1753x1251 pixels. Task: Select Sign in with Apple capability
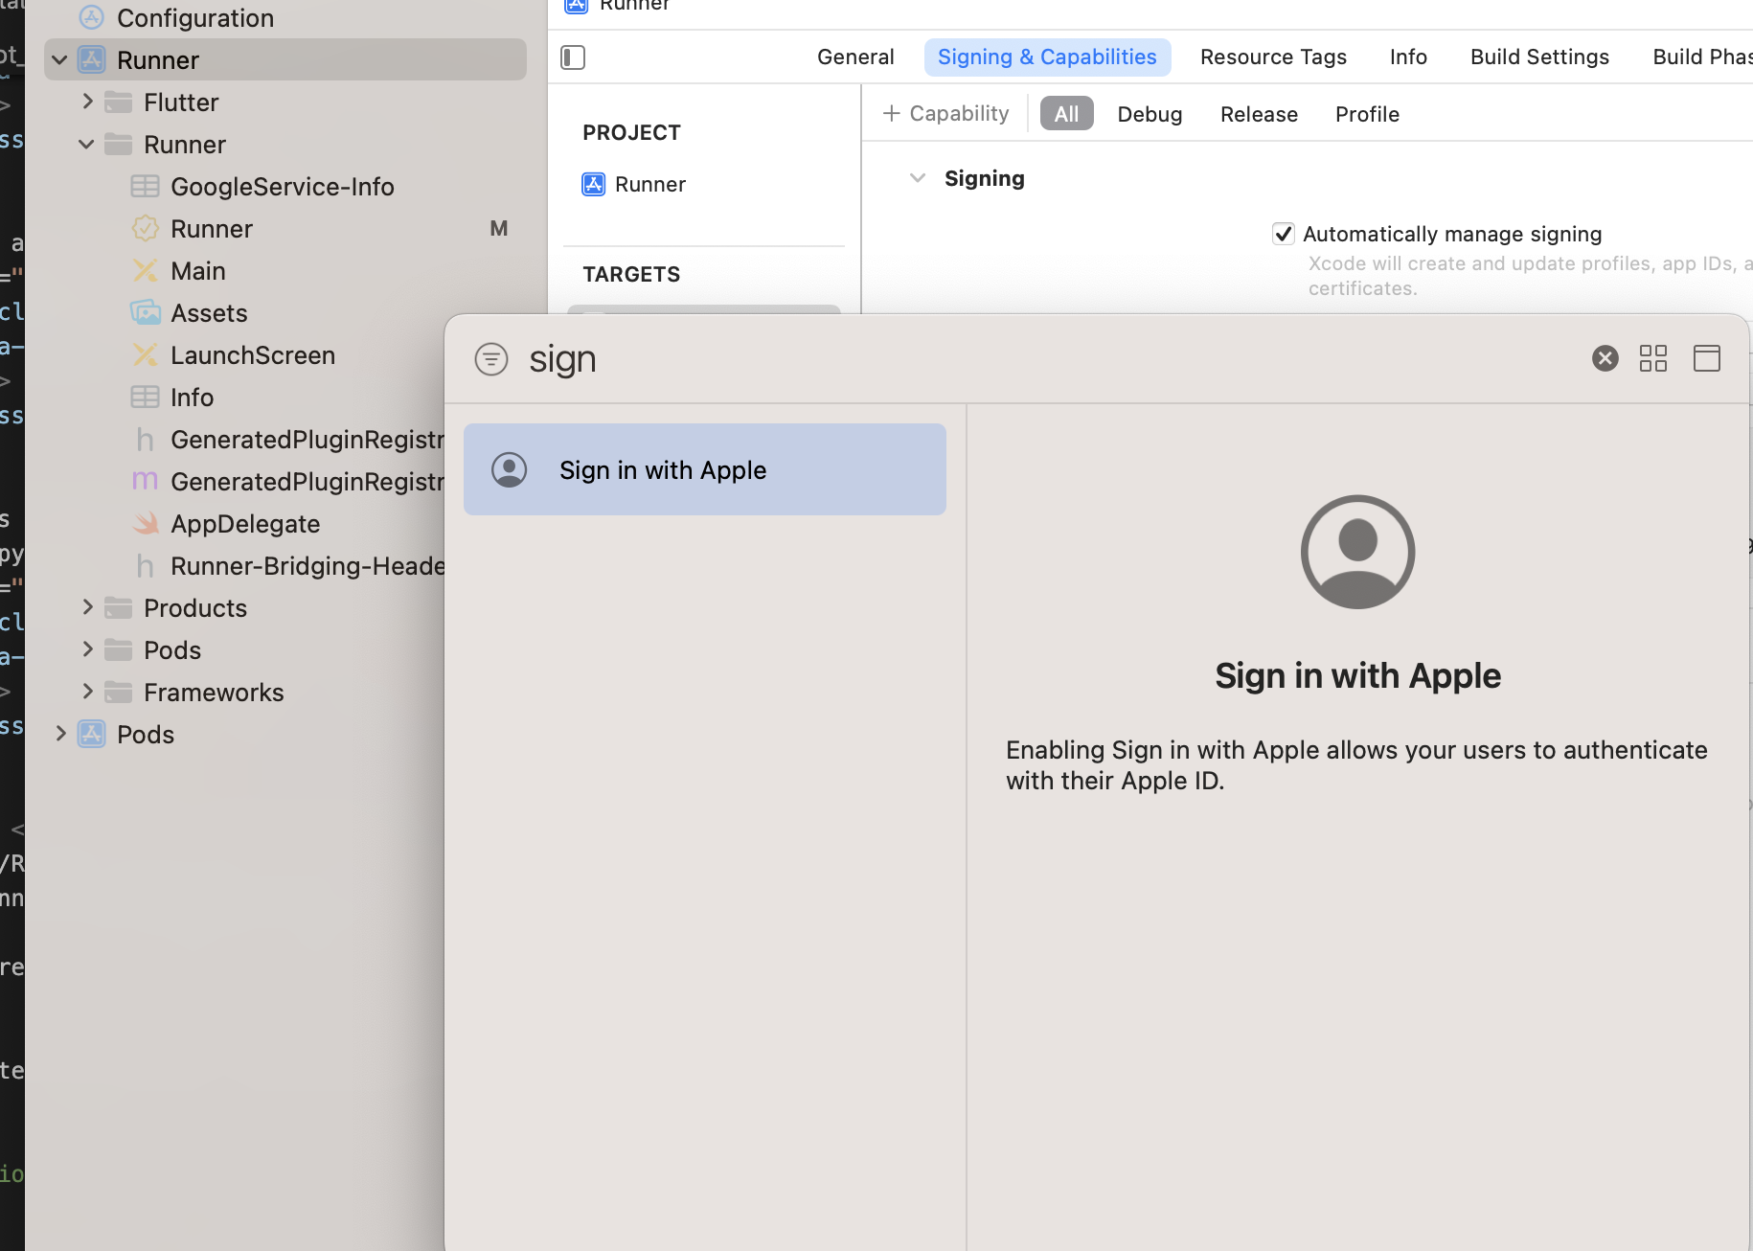click(x=704, y=469)
